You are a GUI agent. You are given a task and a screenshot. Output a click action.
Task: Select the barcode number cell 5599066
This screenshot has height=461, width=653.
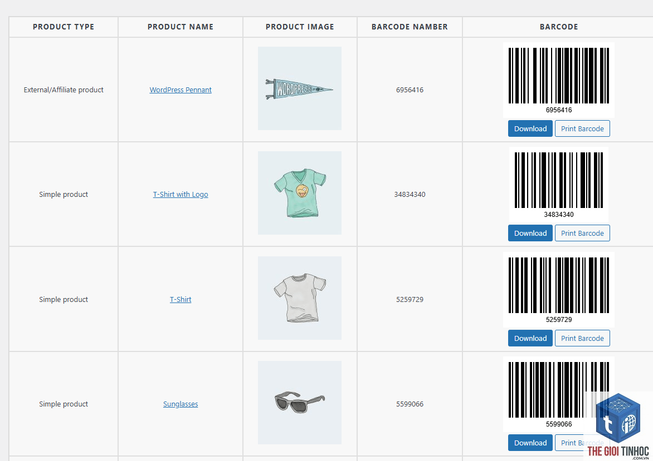coord(410,404)
